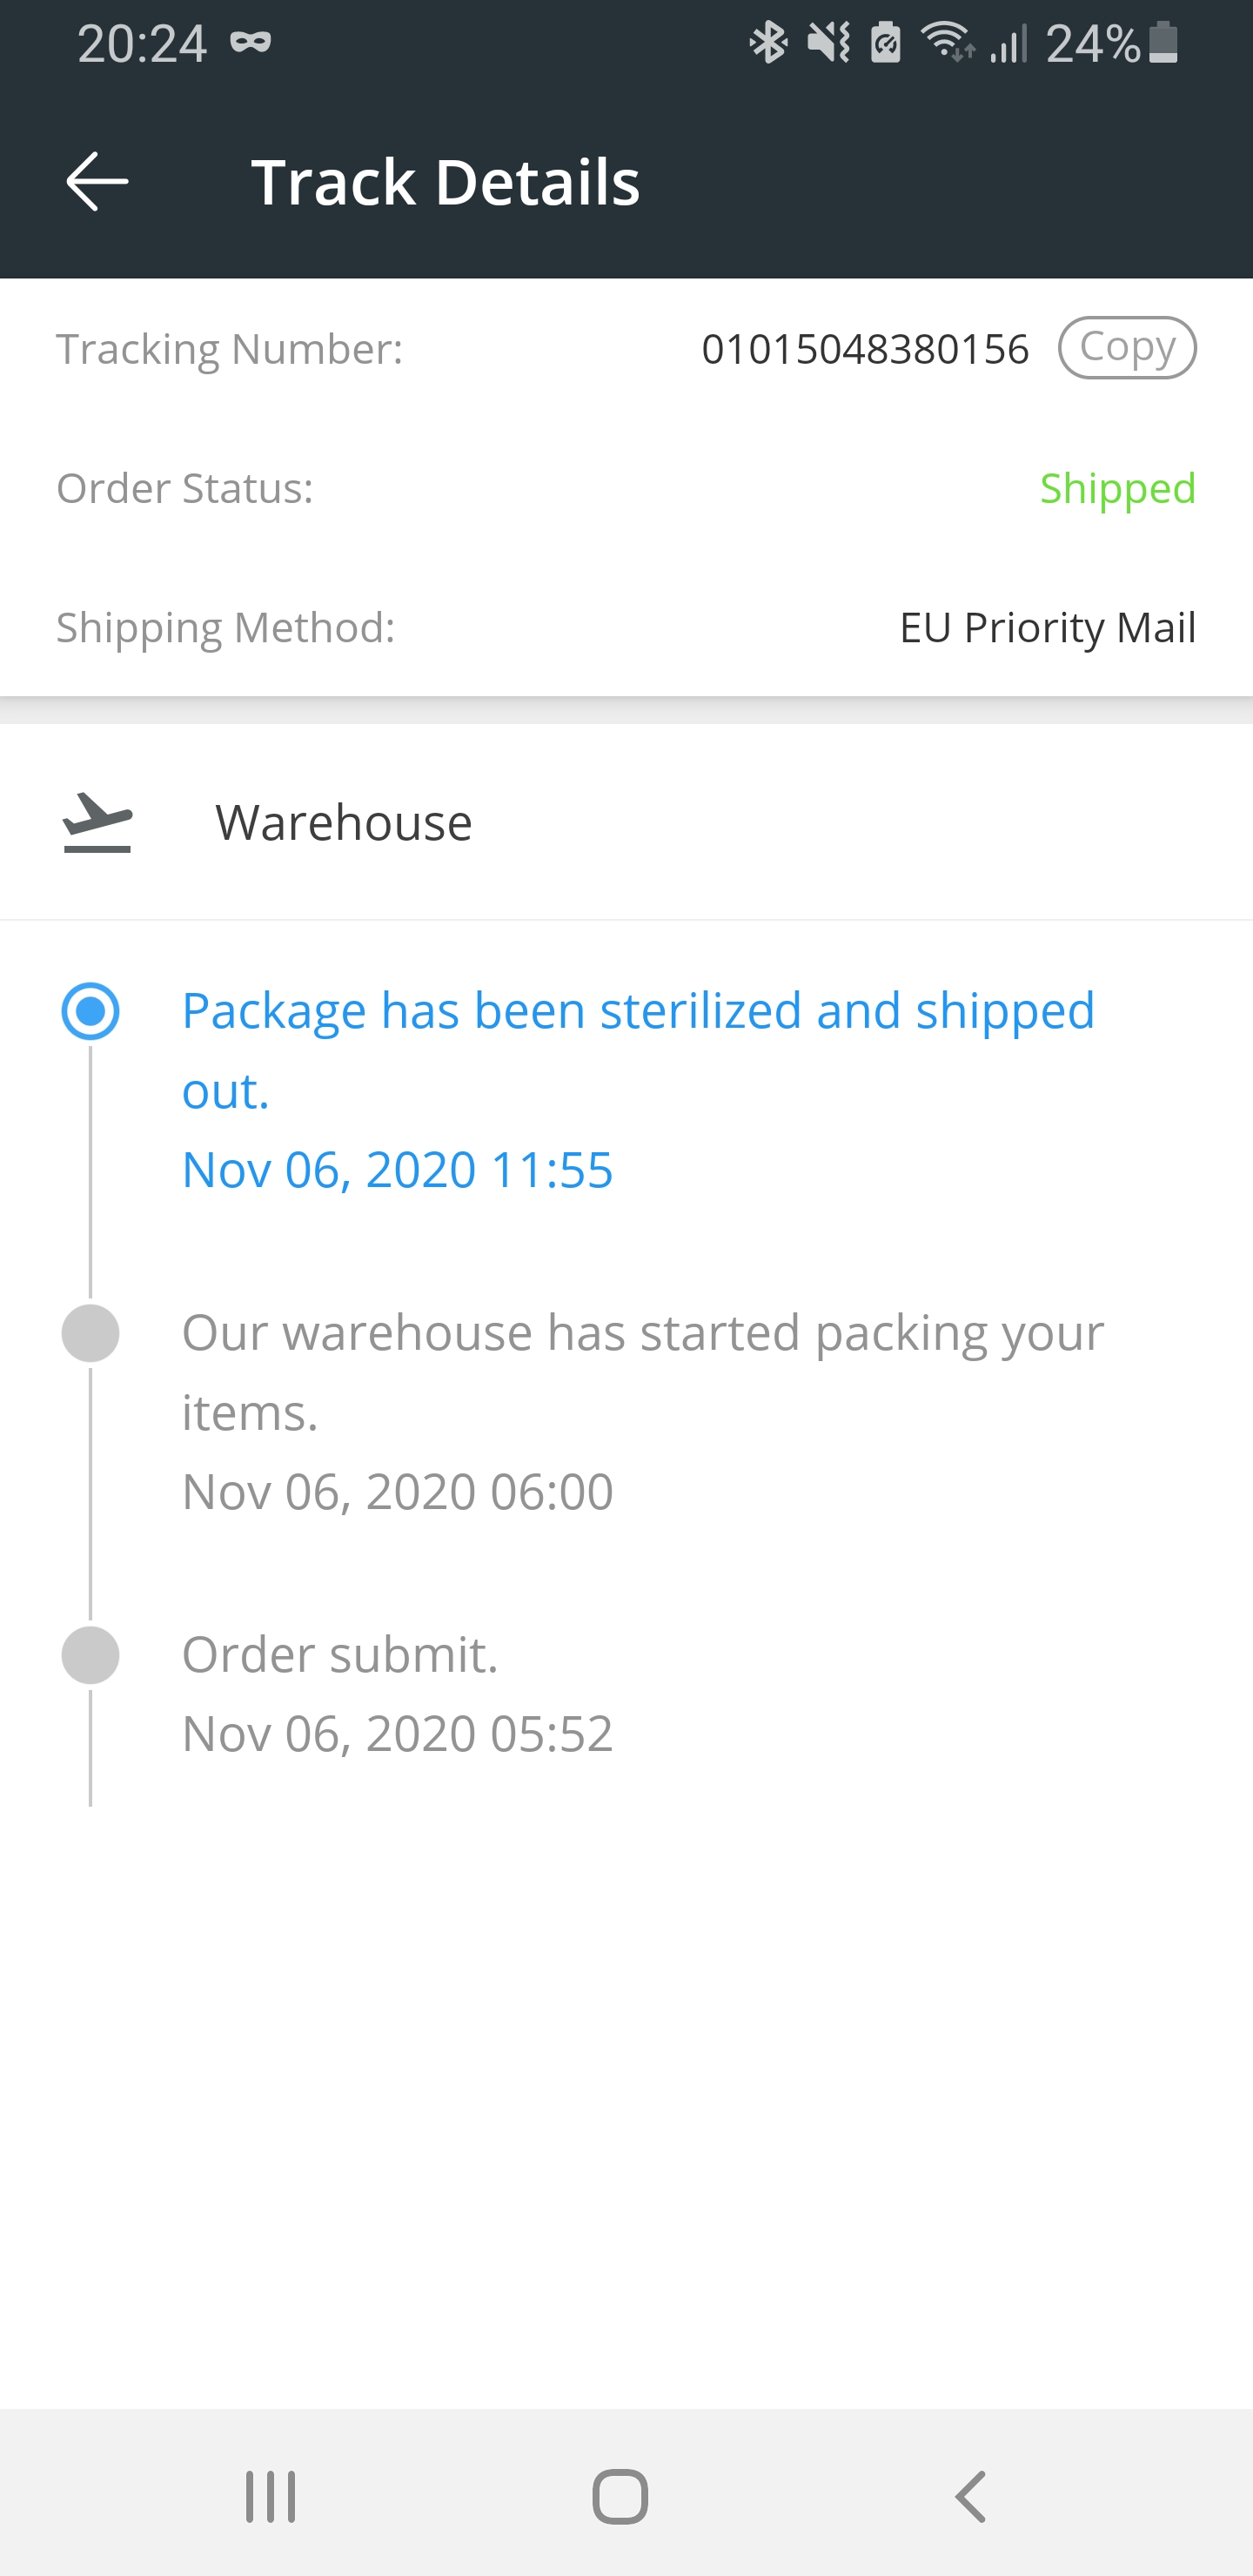
Task: Open Android recent apps button
Action: 271,2496
